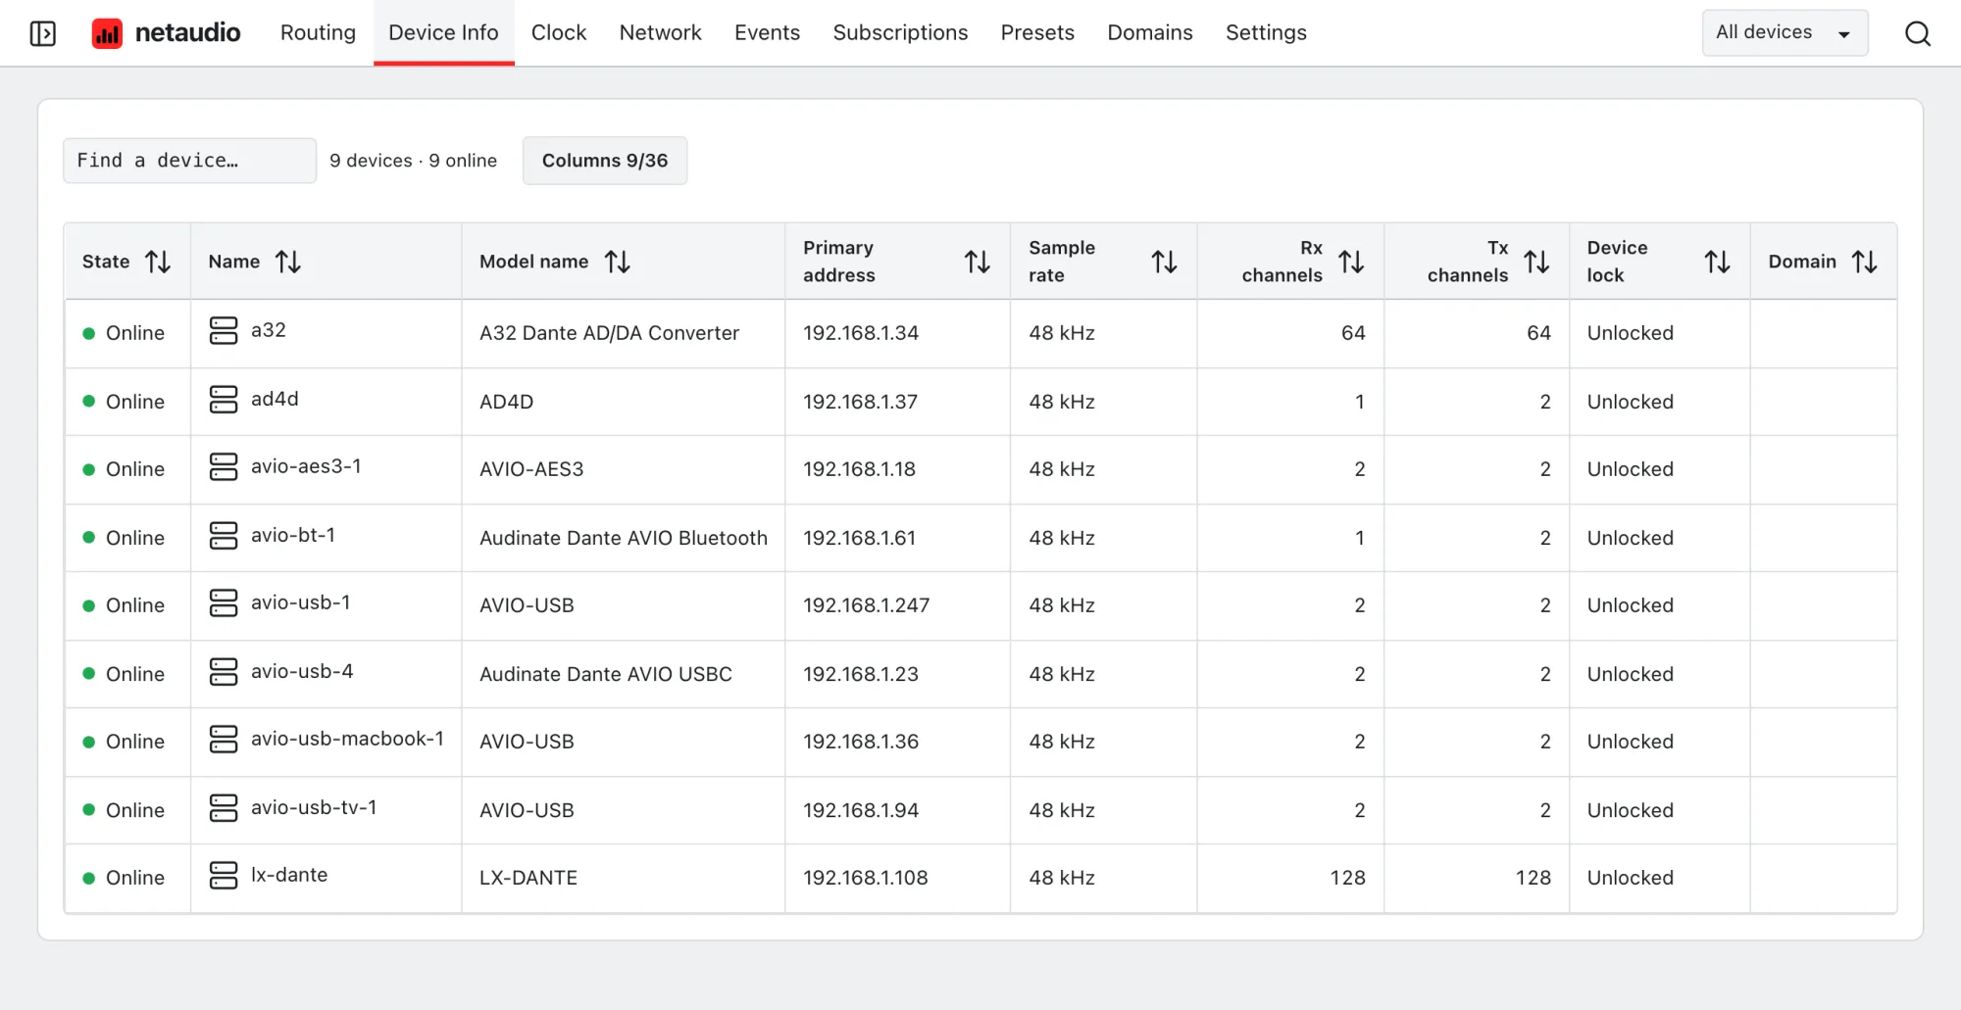Sort by Device lock column arrows
The image size is (1961, 1010).
click(x=1718, y=262)
